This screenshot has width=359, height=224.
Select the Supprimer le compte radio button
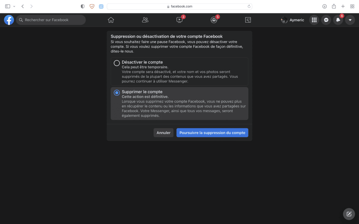point(117,92)
